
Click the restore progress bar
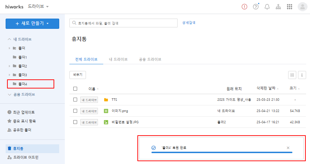222,152
